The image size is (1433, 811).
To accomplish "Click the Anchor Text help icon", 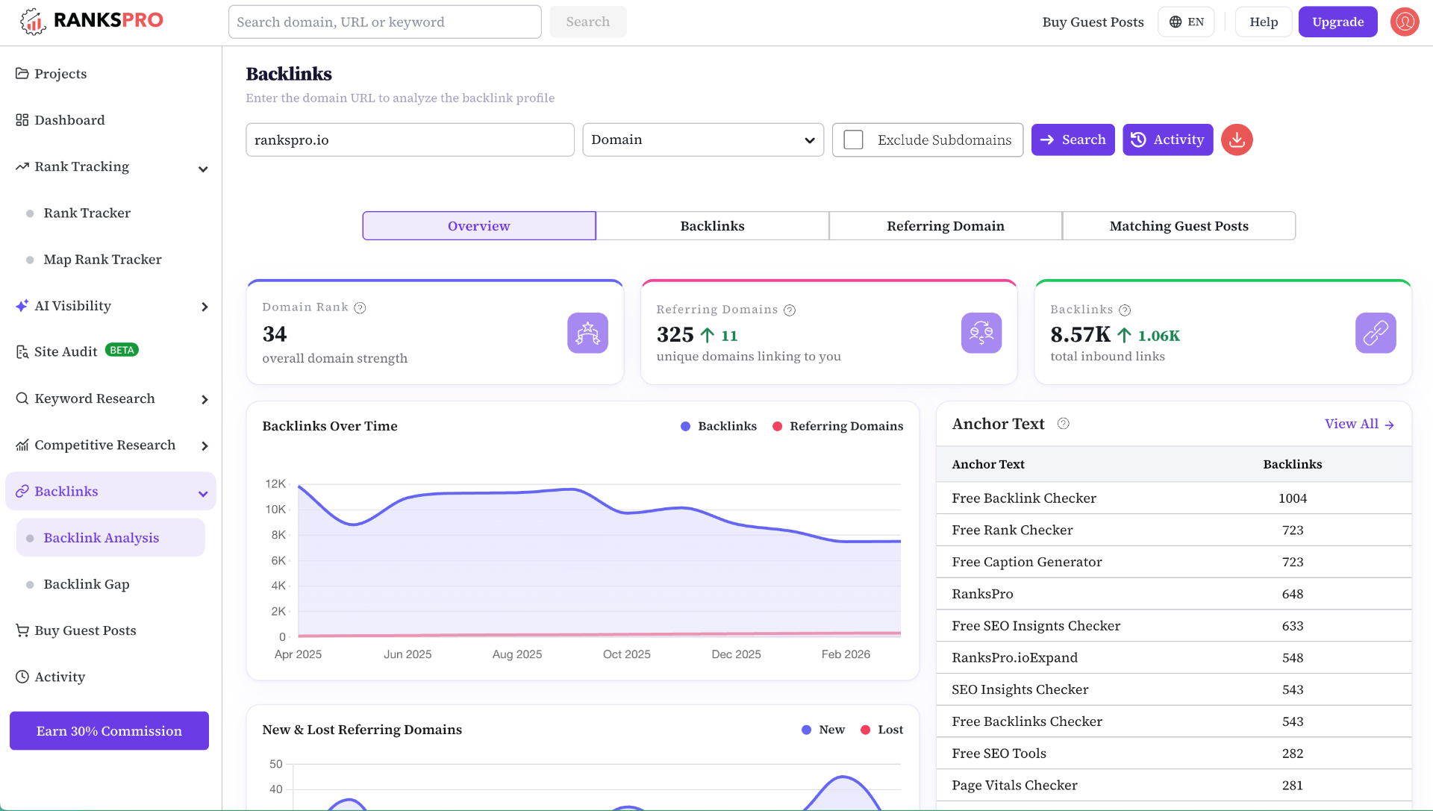I will click(1064, 424).
